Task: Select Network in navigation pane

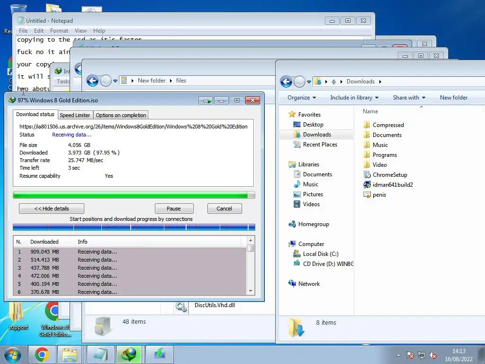Action: pyautogui.click(x=309, y=284)
